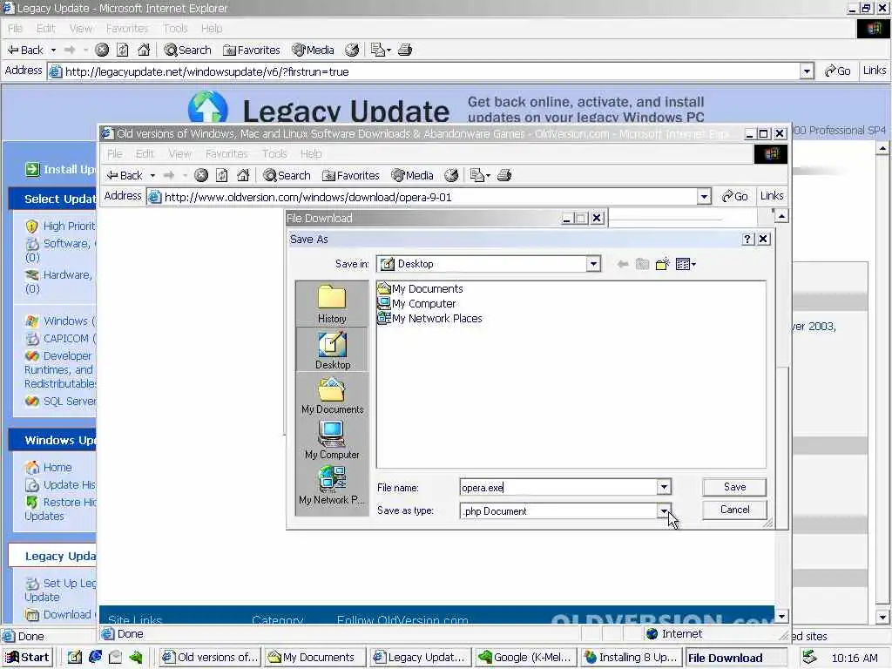Open High Priority updates link
The height and width of the screenshot is (669, 892).
pos(68,226)
